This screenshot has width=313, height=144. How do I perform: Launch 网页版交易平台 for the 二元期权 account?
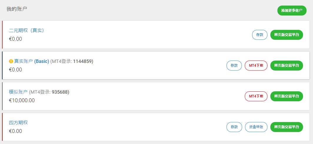pos(287,35)
